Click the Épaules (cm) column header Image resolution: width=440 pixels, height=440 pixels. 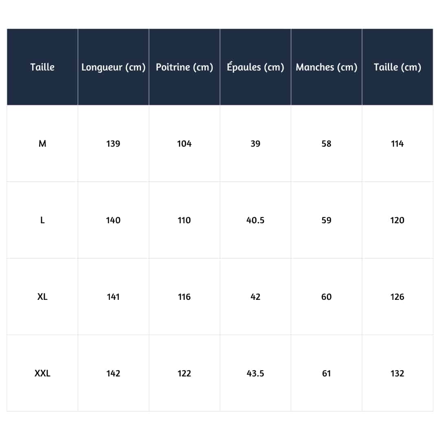tap(255, 67)
